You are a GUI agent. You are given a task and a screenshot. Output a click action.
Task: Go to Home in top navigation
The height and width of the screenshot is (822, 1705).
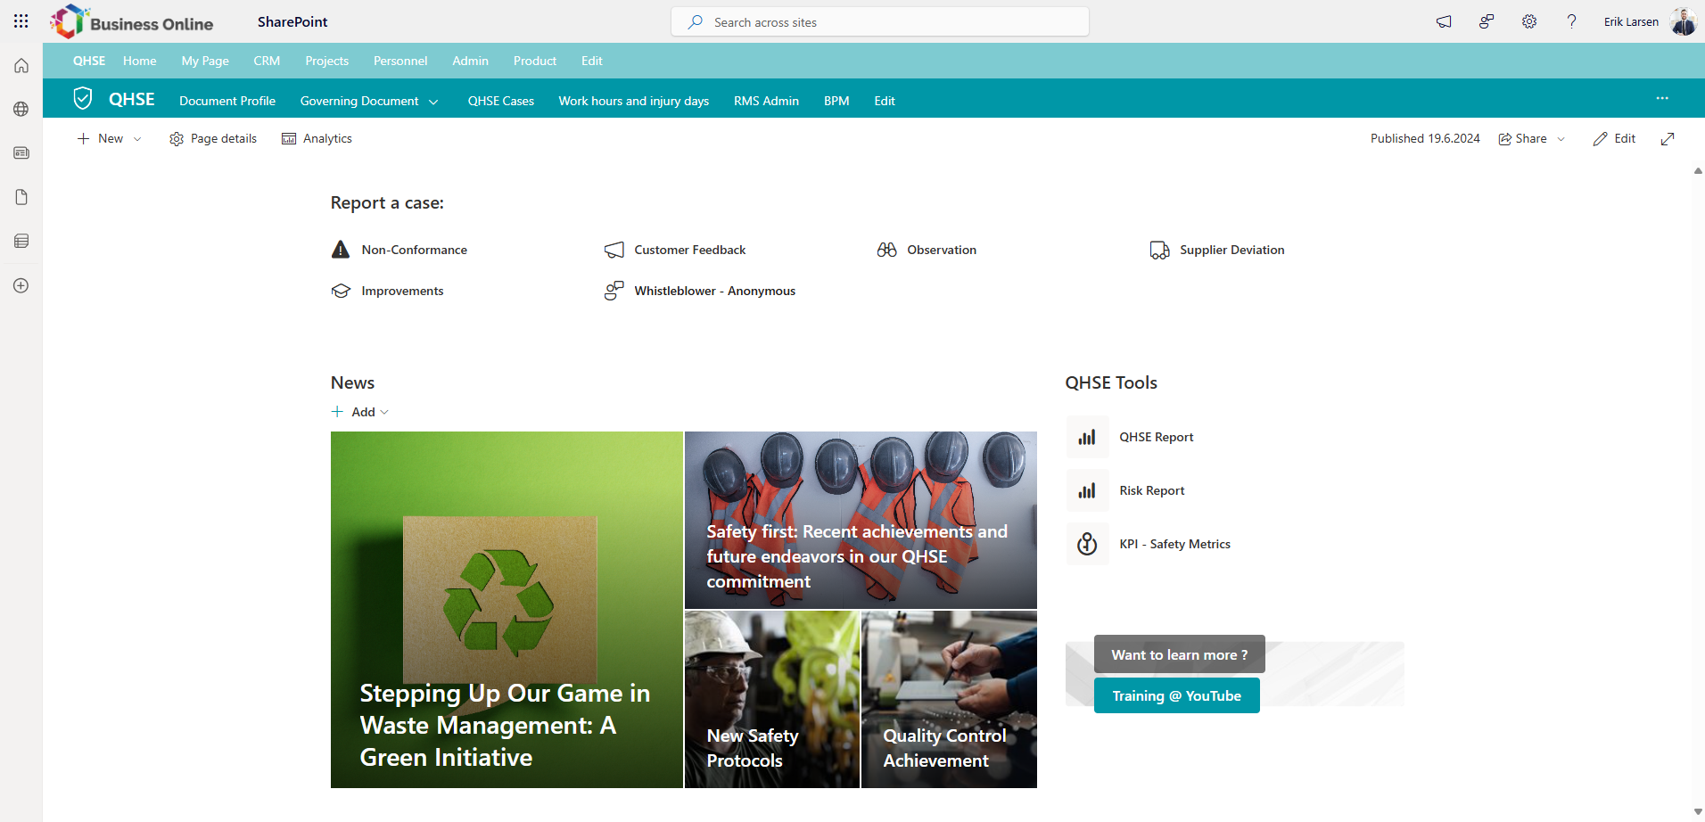click(140, 61)
